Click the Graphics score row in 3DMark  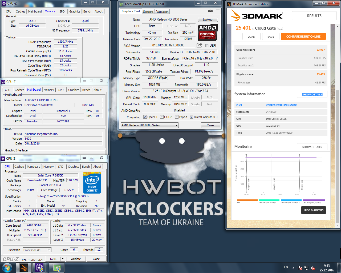(281, 50)
